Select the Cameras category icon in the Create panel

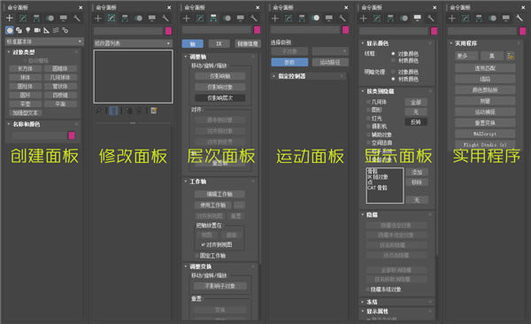pos(37,30)
